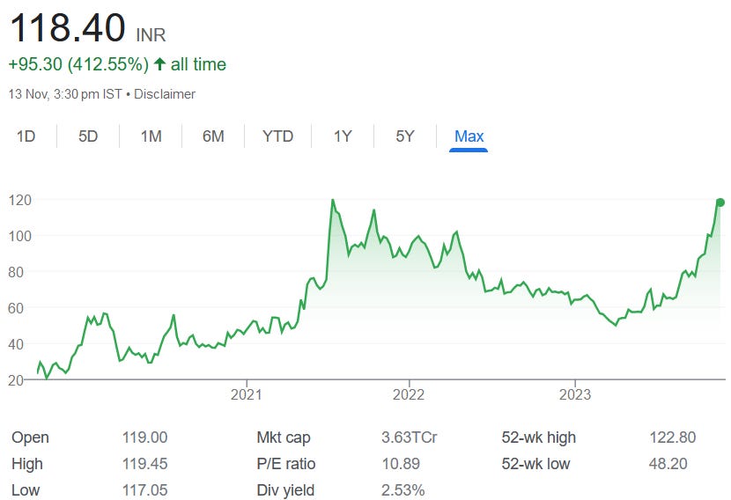This screenshot has height=500, width=731.
Task: Click the 2022 x-axis label
Action: 409,394
